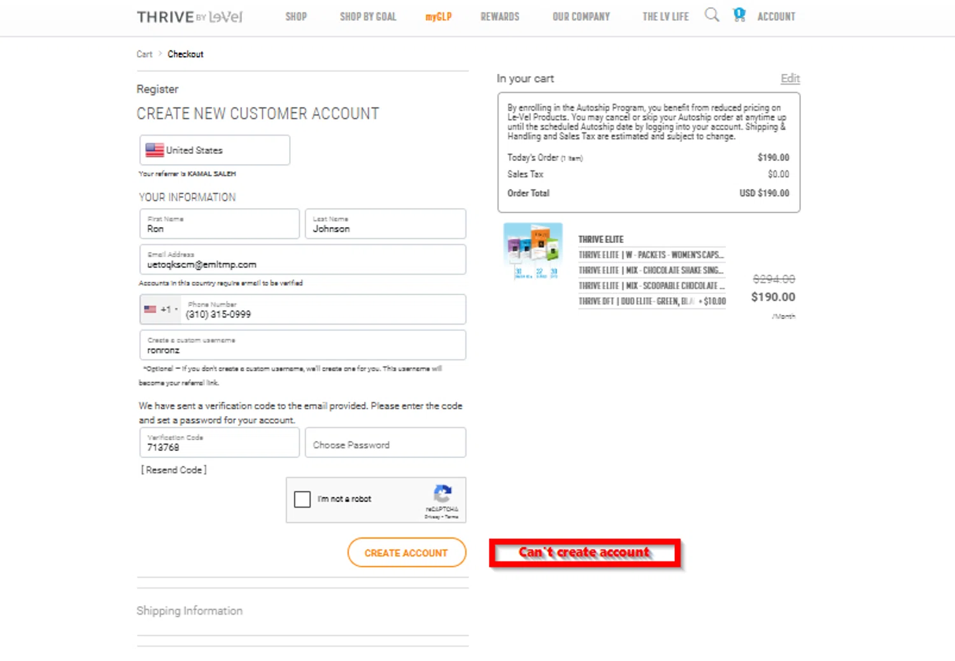Open the search magnifier icon
This screenshot has width=955, height=661.
pos(712,15)
